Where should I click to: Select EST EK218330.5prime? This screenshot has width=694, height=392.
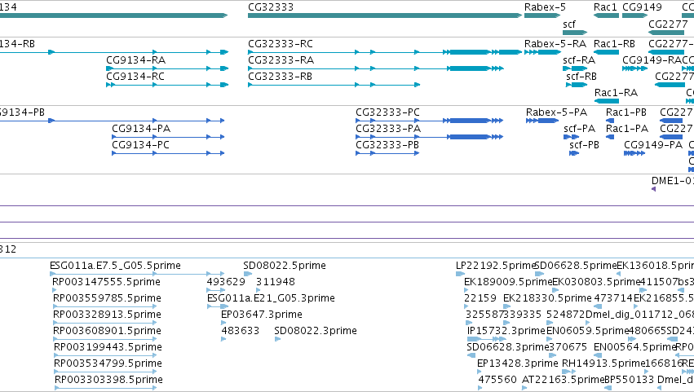click(x=547, y=298)
